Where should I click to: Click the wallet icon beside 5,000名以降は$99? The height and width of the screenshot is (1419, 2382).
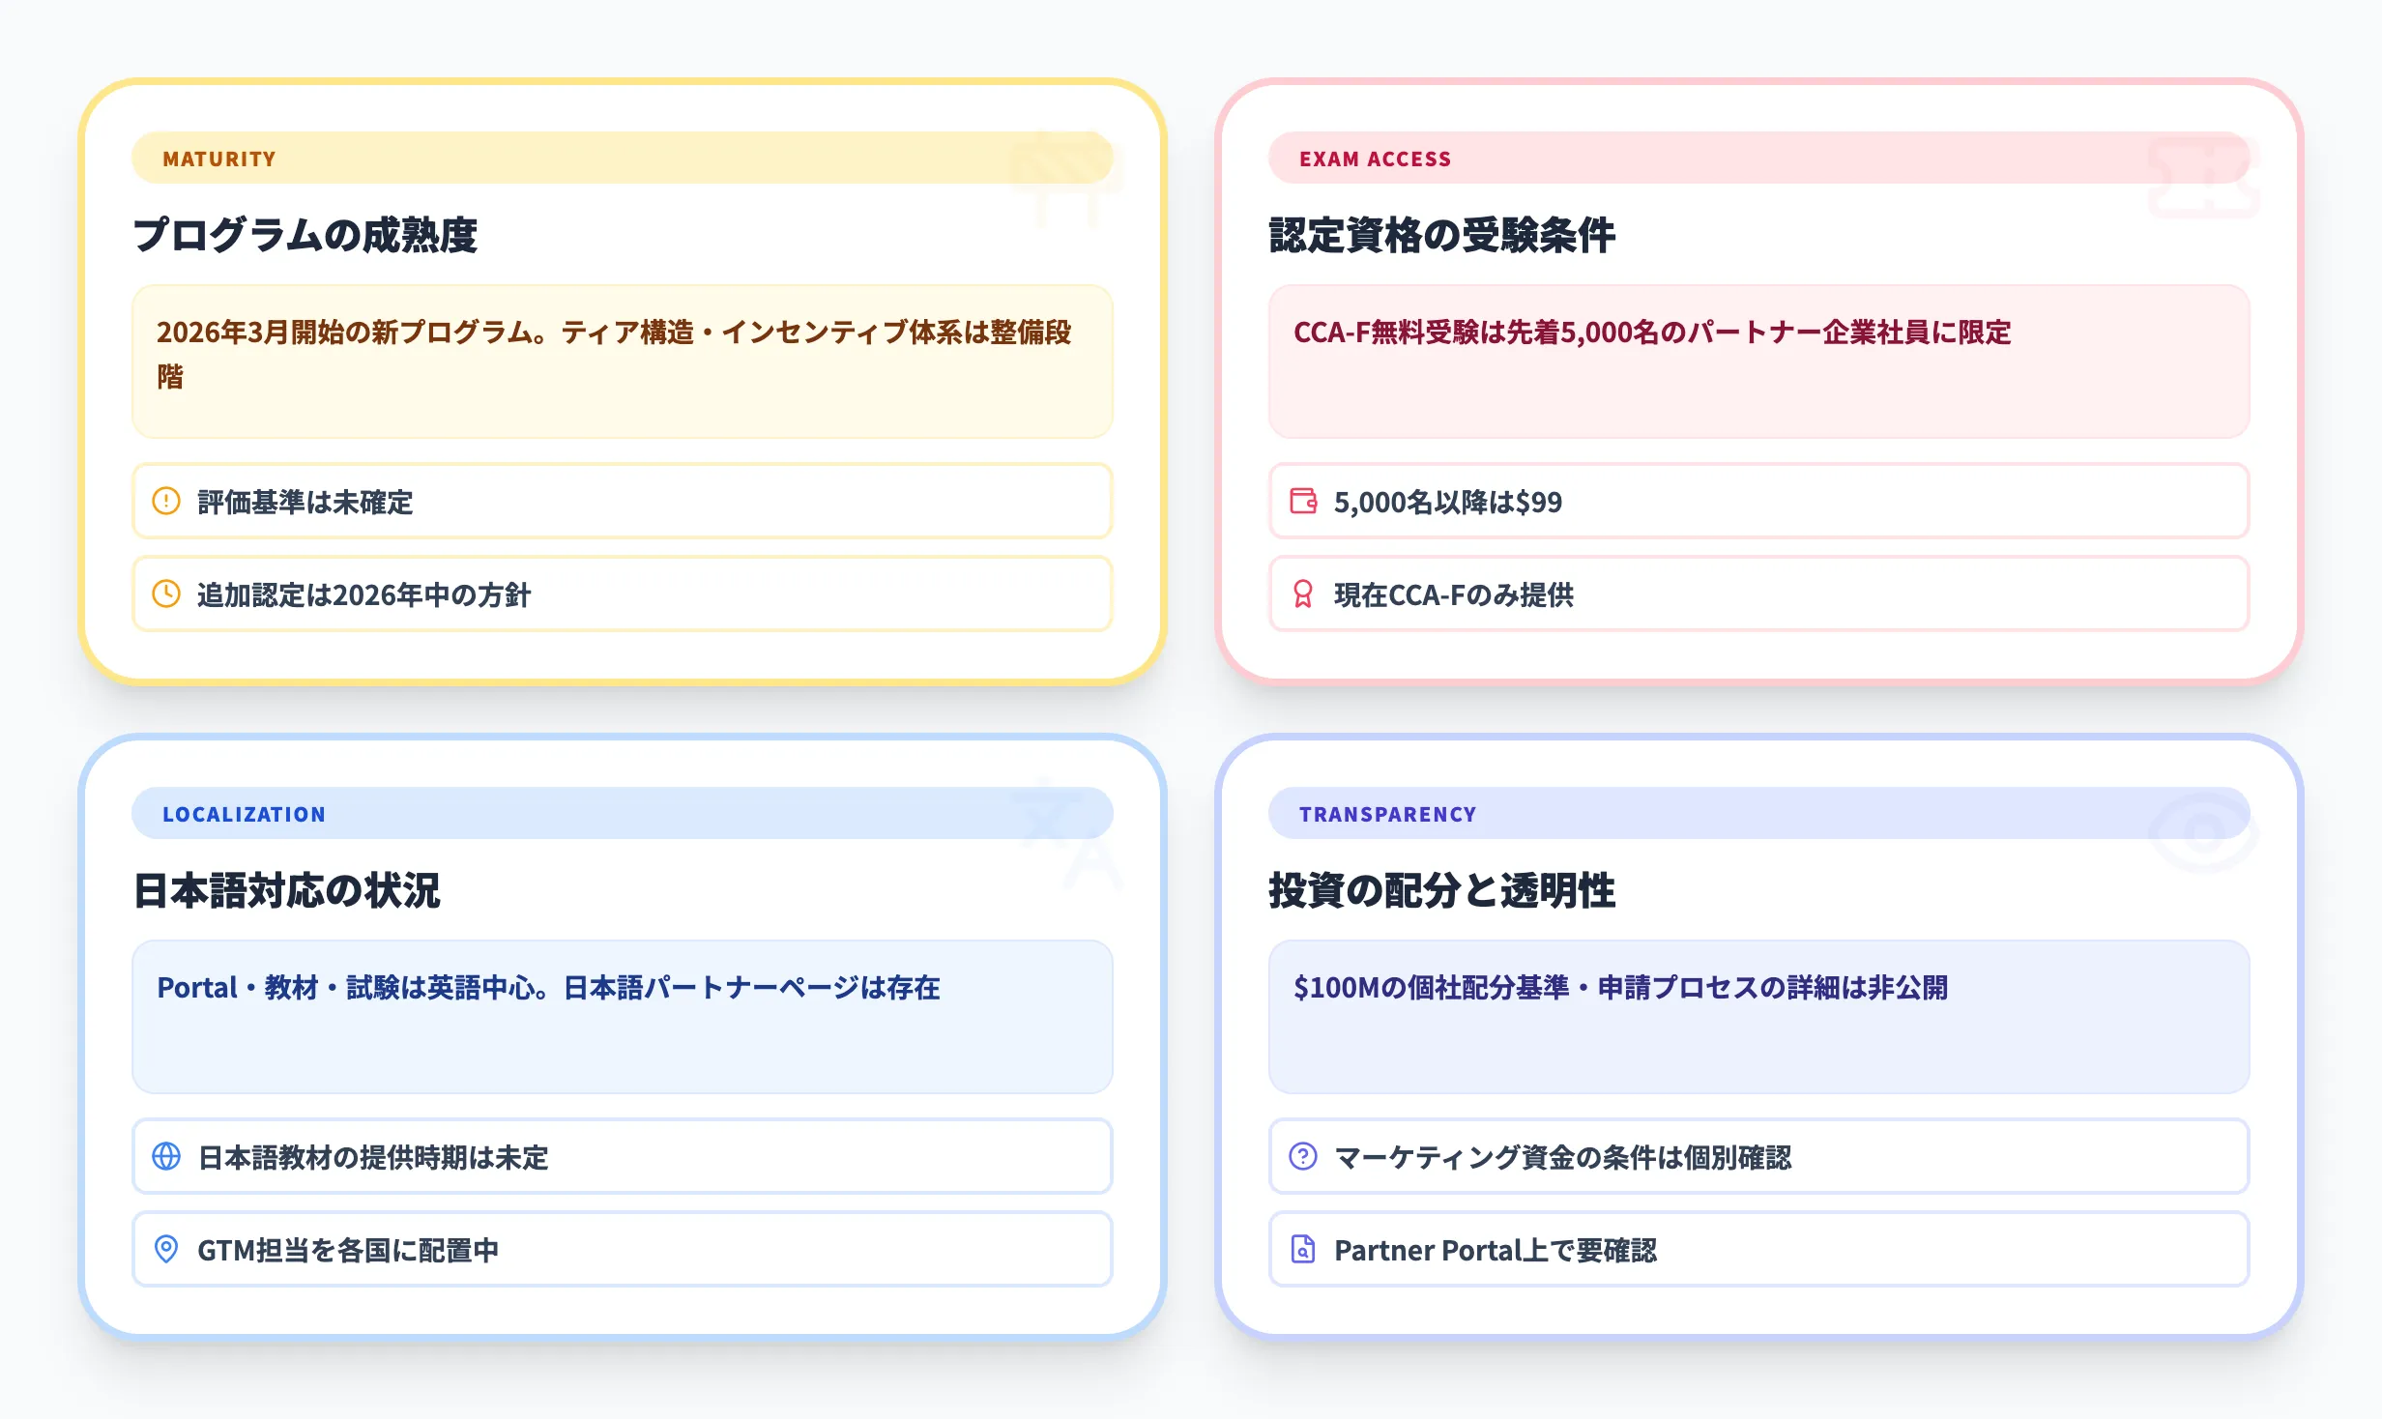(x=1304, y=502)
